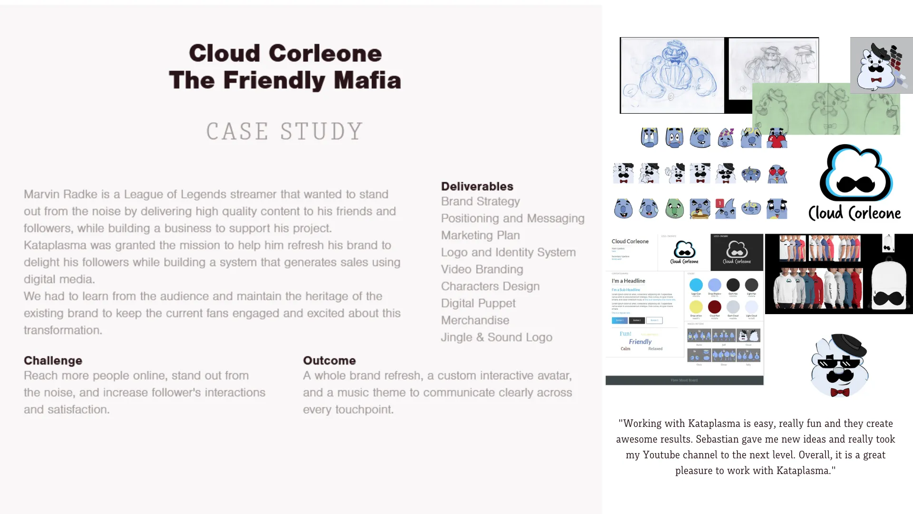Click the 'Outcome' heading
Screen dimensions: 913x514
point(330,360)
